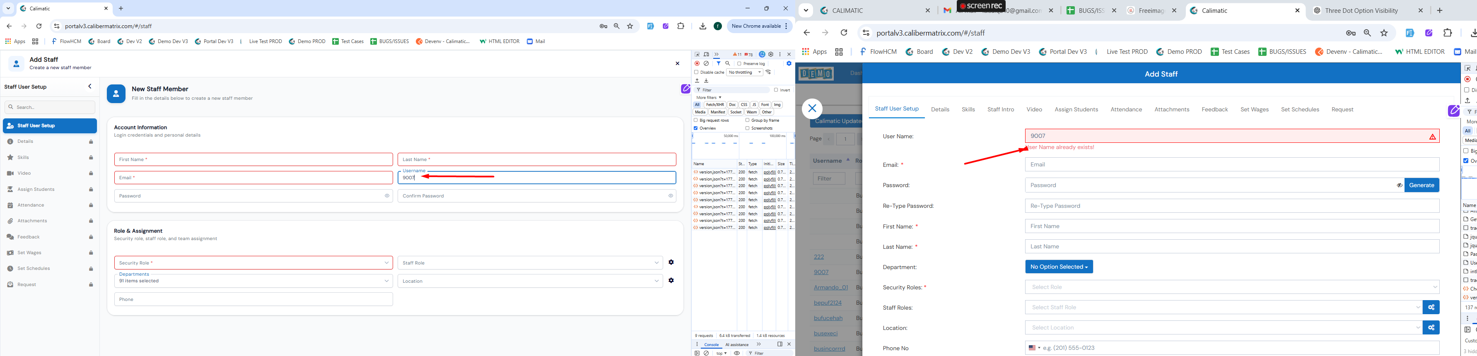This screenshot has width=1477, height=356.
Task: Click the Location blue manage icon in the dialog
Action: point(1431,328)
